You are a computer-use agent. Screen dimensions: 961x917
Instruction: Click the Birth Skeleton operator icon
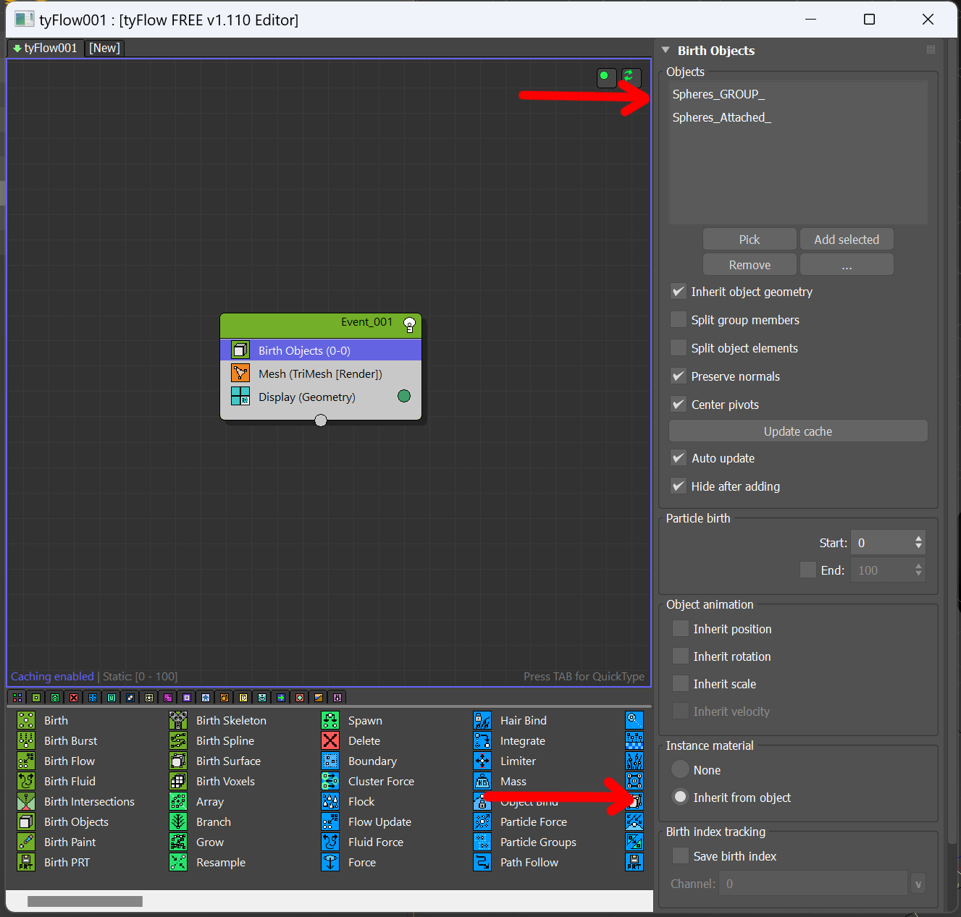(x=178, y=720)
